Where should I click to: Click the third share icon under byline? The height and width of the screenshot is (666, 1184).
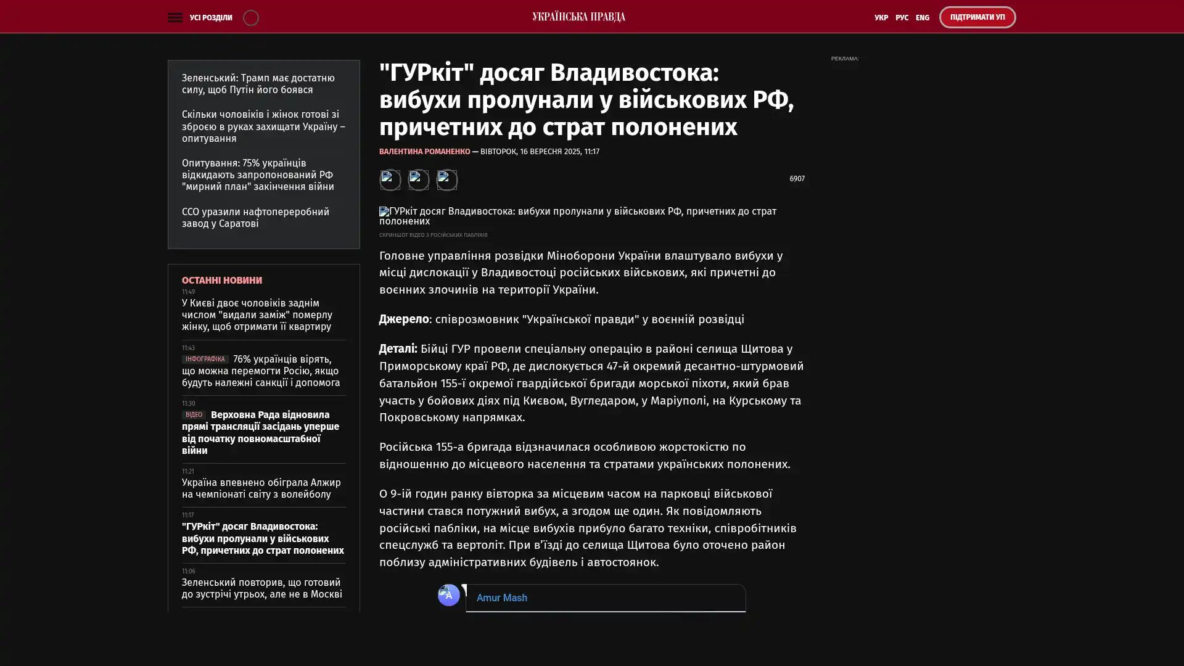pos(446,179)
